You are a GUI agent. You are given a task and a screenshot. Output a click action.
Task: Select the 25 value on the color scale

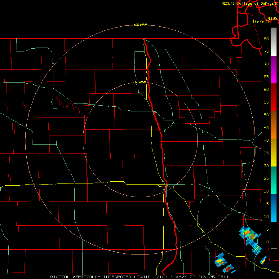[x=266, y=179]
